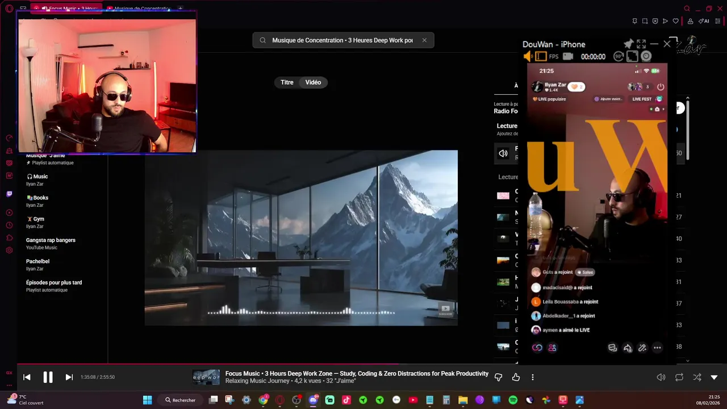Click the LIVE populaire badge in the stream
This screenshot has width=727, height=409.
[549, 99]
